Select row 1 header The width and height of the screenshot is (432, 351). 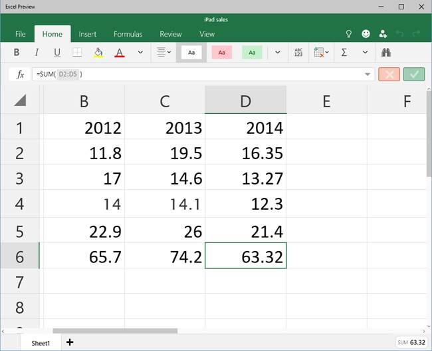click(x=19, y=127)
